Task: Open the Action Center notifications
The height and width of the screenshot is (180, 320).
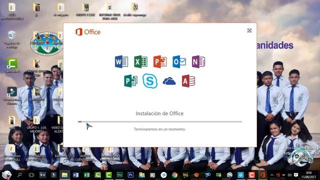Action: [296, 175]
